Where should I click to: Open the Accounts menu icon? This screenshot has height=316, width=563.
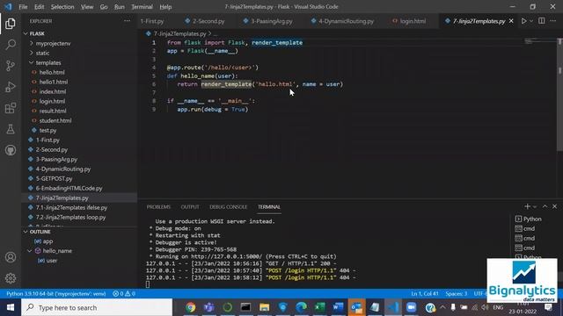point(11,257)
